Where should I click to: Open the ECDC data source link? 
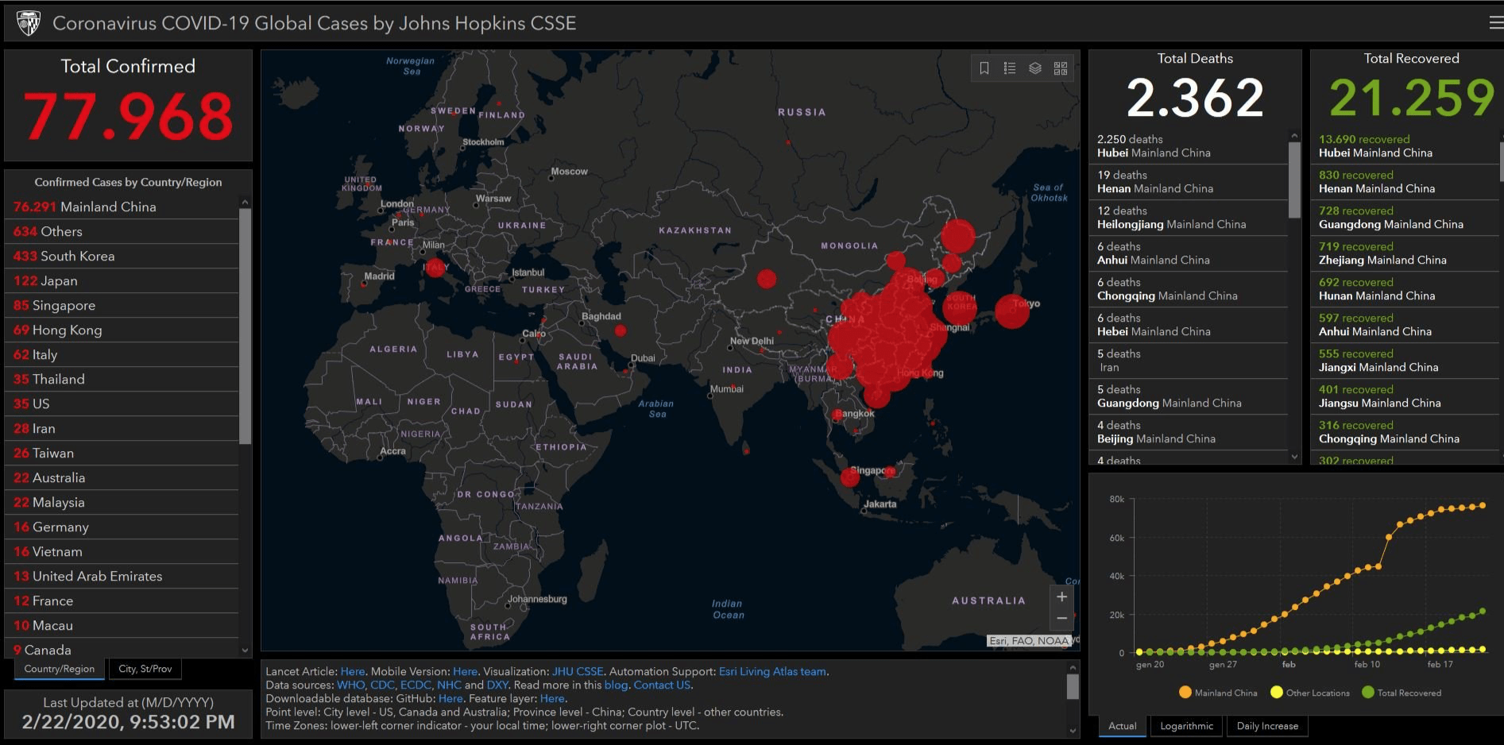416,685
